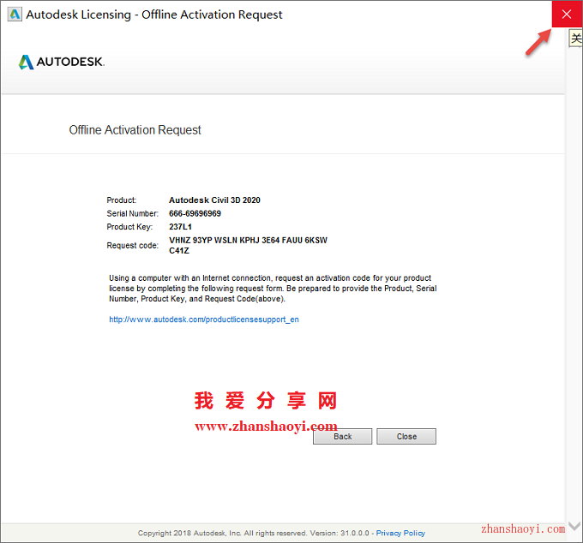Image resolution: width=583 pixels, height=543 pixels.
Task: Click the Serial Number label
Action: tap(132, 213)
